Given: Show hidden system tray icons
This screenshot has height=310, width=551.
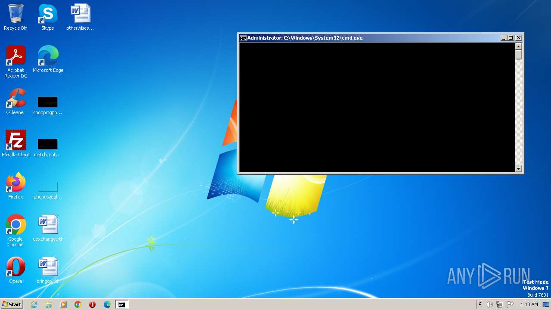Looking at the screenshot, I should [x=480, y=304].
